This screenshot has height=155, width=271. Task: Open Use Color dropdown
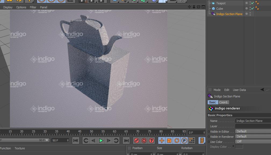pos(253,142)
